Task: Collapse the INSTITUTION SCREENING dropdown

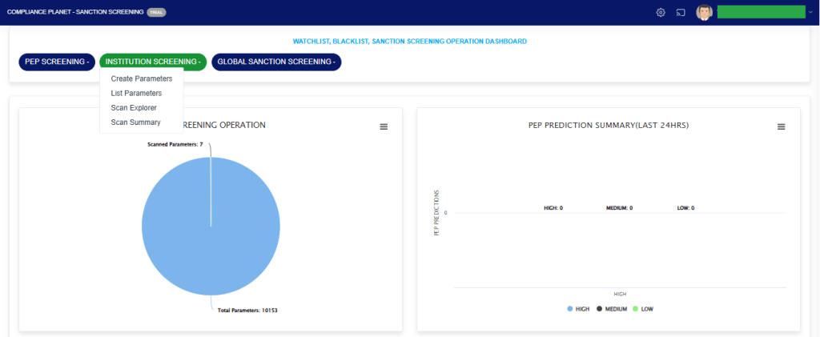Action: pos(153,62)
